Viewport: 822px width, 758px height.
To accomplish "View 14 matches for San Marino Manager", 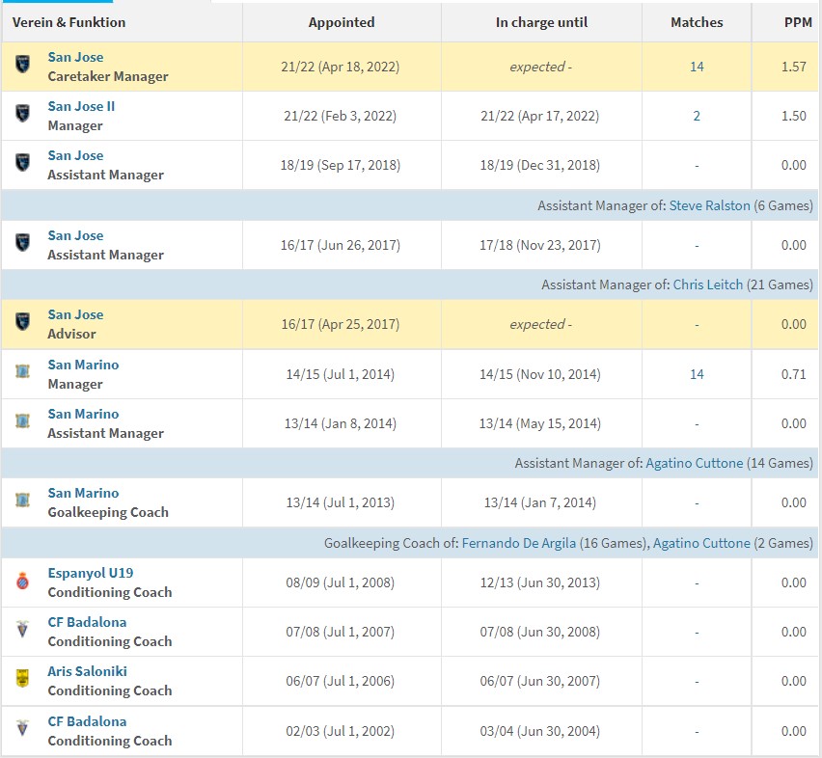I will tap(697, 374).
